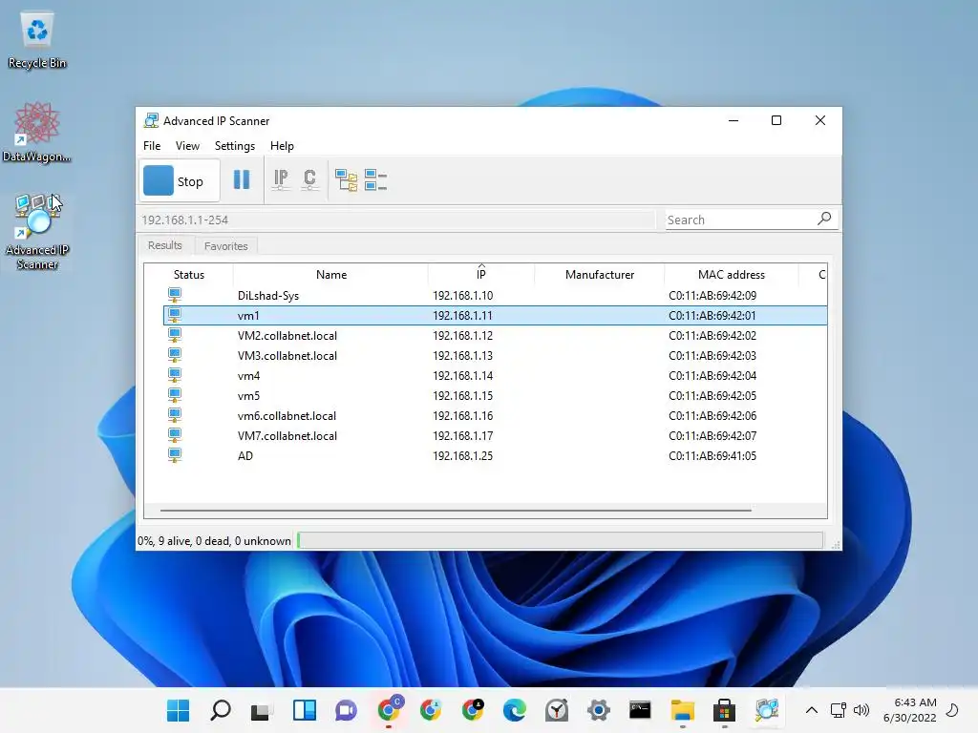978x733 pixels.
Task: Switch to the Results tab
Action: coord(164,245)
